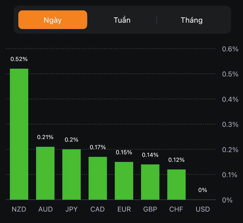Click the AUD green bar
The height and width of the screenshot is (223, 243).
(45, 173)
